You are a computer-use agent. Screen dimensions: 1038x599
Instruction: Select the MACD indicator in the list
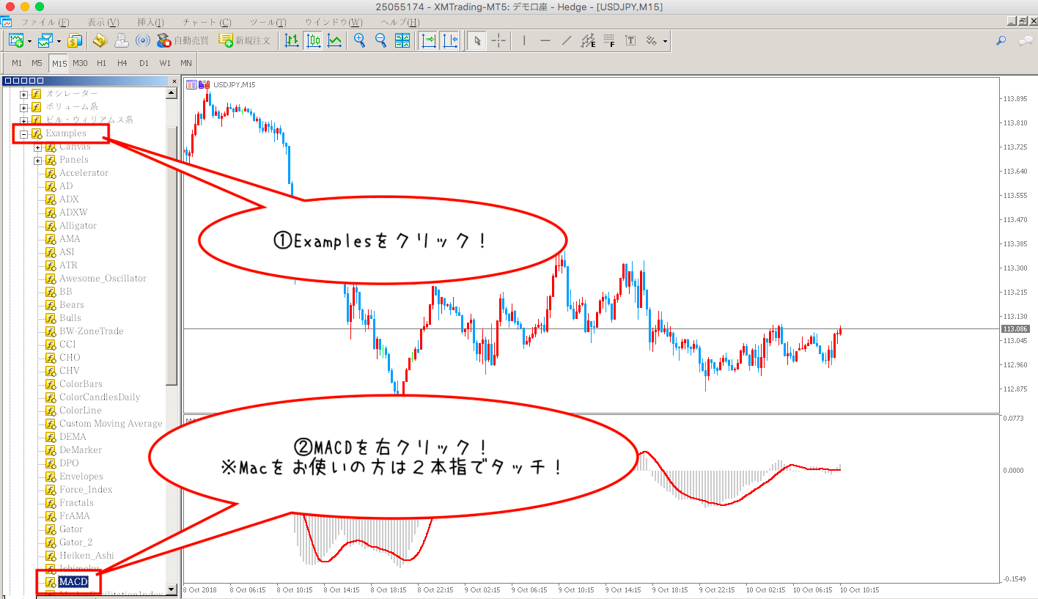click(73, 581)
